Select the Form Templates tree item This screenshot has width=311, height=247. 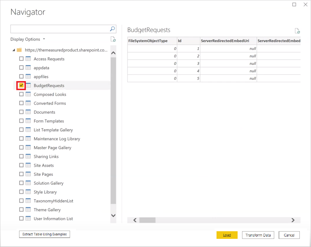point(48,121)
